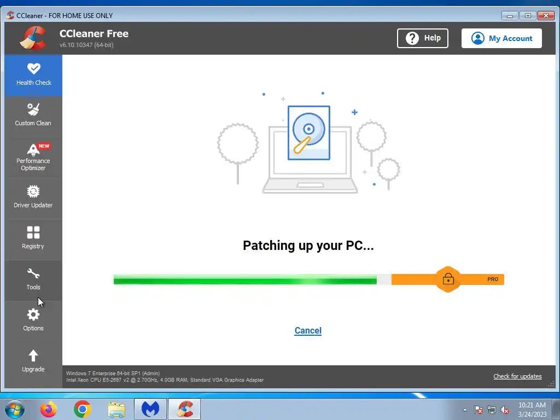Open the Performance Optimizer rocket icon
The height and width of the screenshot is (420, 560).
(33, 150)
